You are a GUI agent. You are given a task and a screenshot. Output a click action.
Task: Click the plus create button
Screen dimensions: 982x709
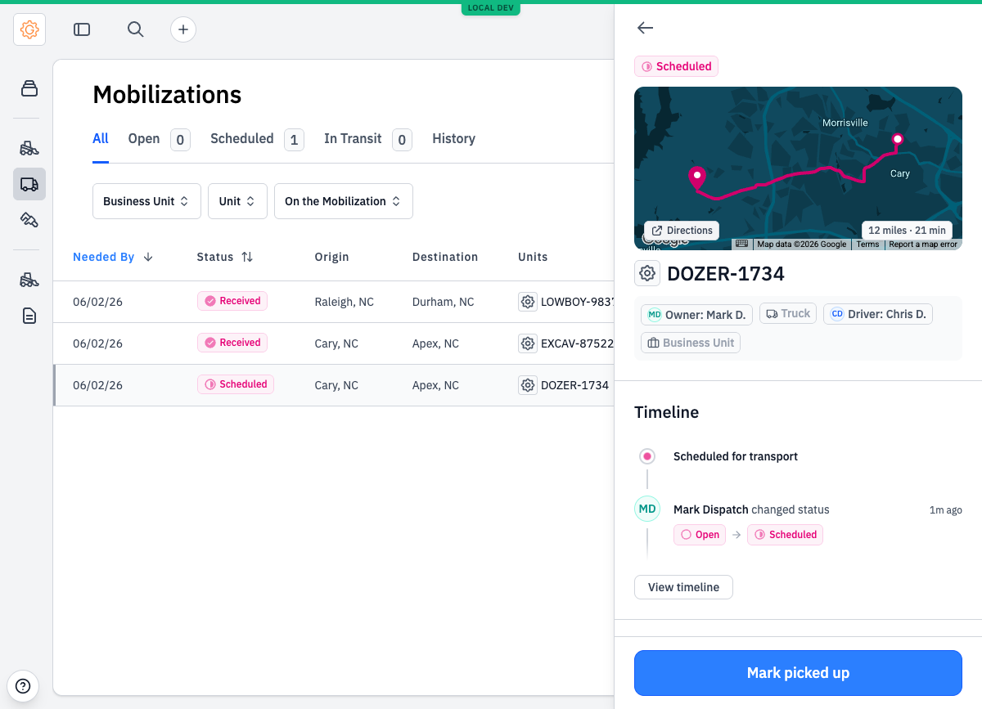(x=183, y=29)
